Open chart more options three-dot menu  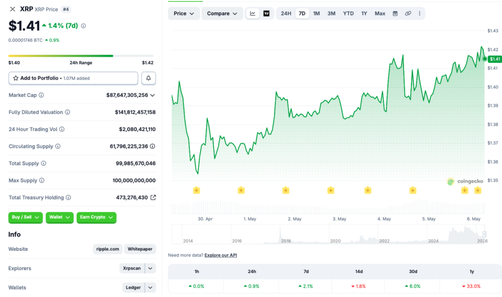click(420, 13)
